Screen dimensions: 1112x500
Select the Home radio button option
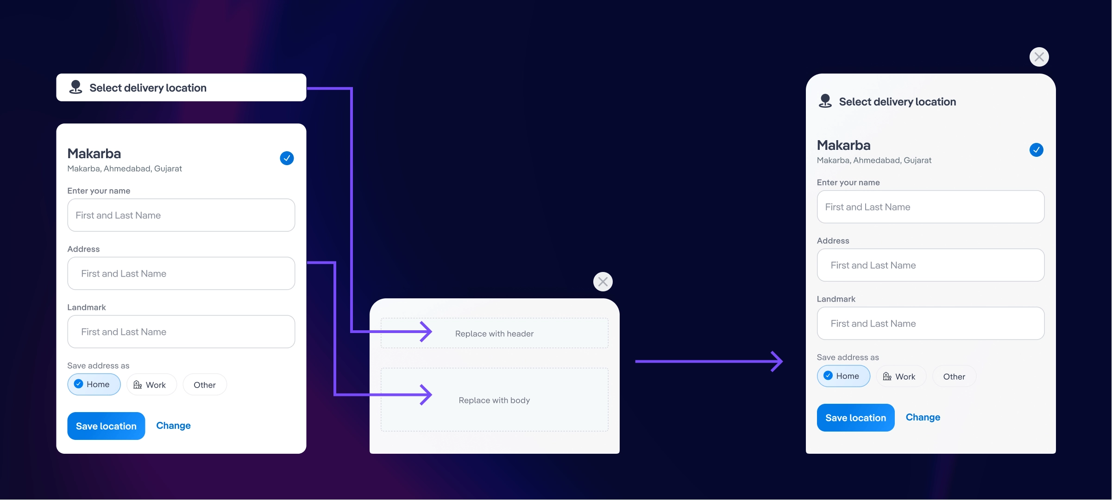[93, 384]
